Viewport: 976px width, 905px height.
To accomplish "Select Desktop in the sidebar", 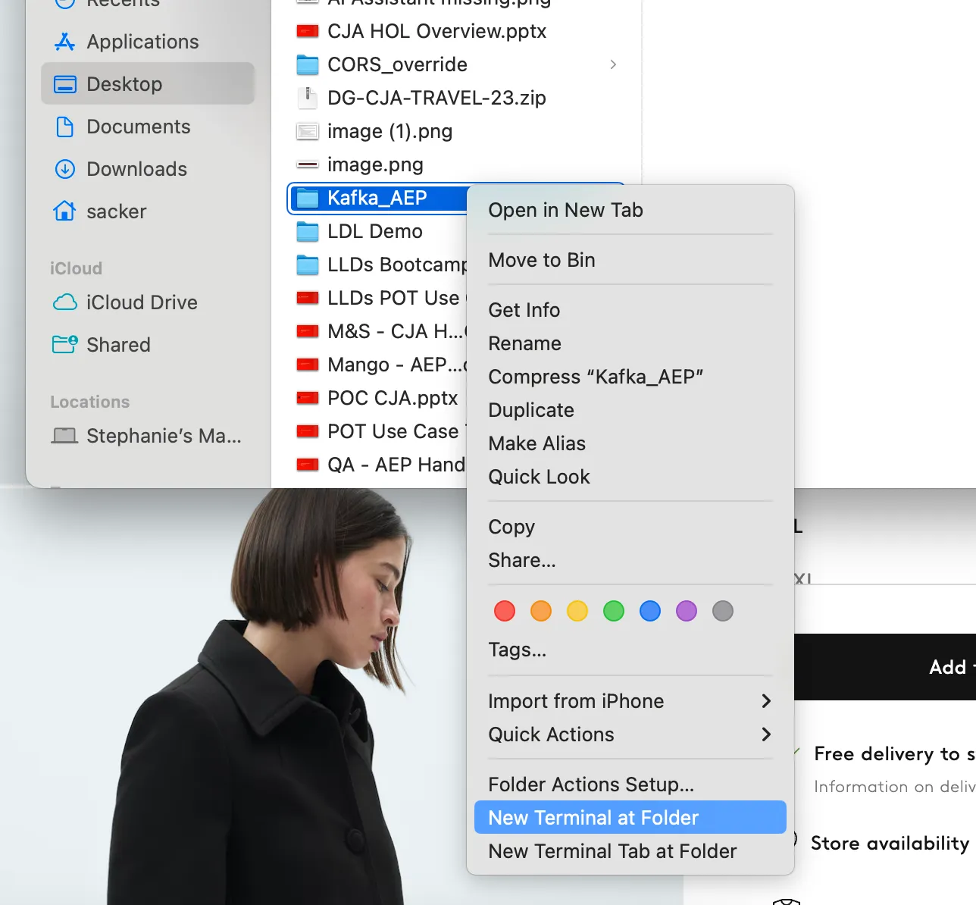I will click(148, 83).
